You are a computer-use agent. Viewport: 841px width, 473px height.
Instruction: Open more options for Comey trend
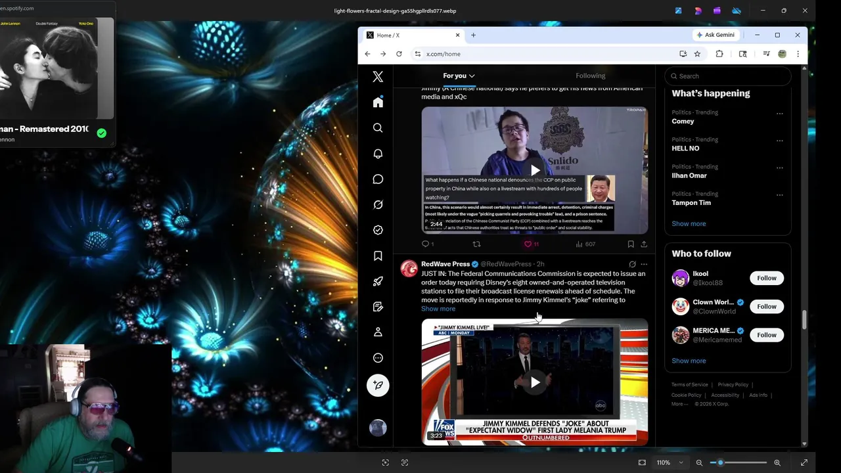pyautogui.click(x=780, y=114)
